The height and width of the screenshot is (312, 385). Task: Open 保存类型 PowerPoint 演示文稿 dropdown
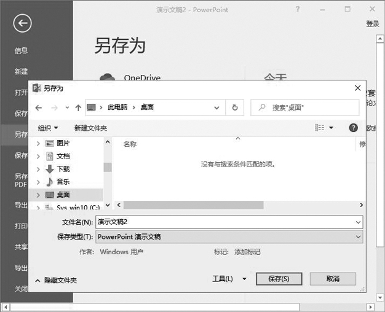point(229,236)
